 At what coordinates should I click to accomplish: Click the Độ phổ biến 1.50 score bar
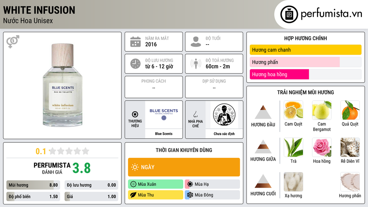[33, 197]
